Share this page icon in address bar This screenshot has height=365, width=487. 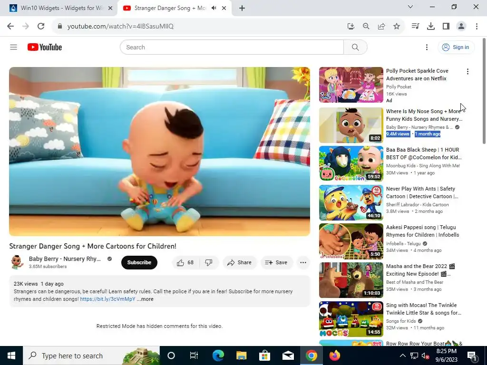tap(381, 27)
